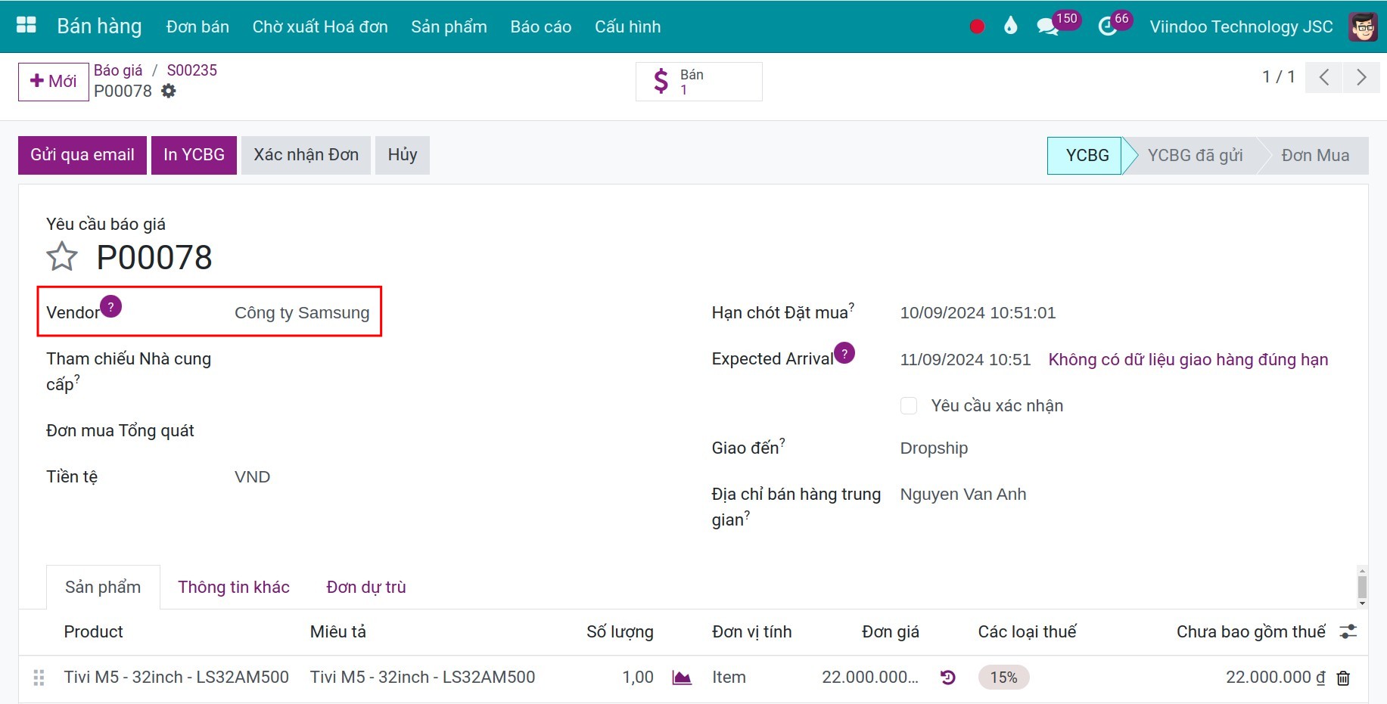
Task: Delete the Tivi M5 order line
Action: (x=1343, y=678)
